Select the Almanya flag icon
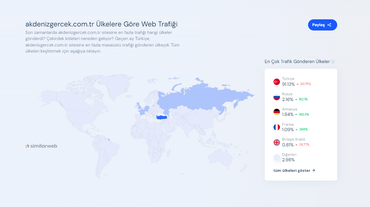The height and width of the screenshot is (207, 370). point(277,112)
